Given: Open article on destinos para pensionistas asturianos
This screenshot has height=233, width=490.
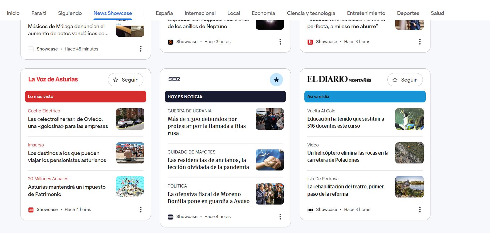Looking at the screenshot, I should [x=67, y=157].
